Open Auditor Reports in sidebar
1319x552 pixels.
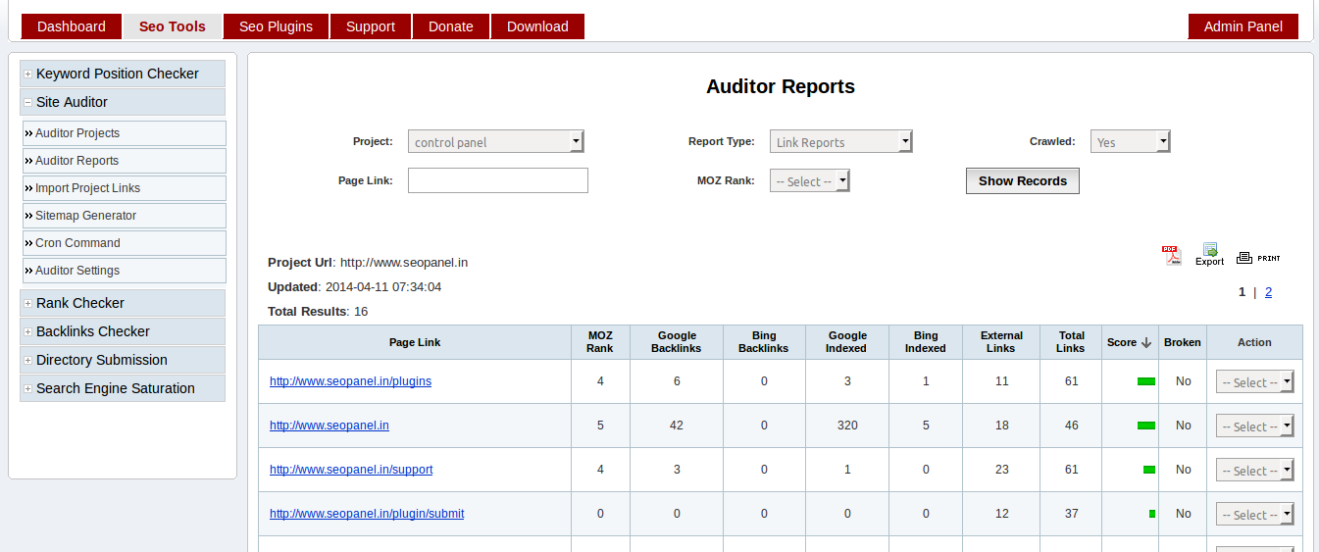[125, 161]
